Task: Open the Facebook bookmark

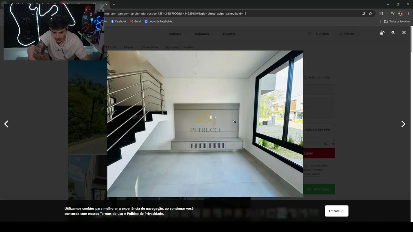Action: click(118, 22)
